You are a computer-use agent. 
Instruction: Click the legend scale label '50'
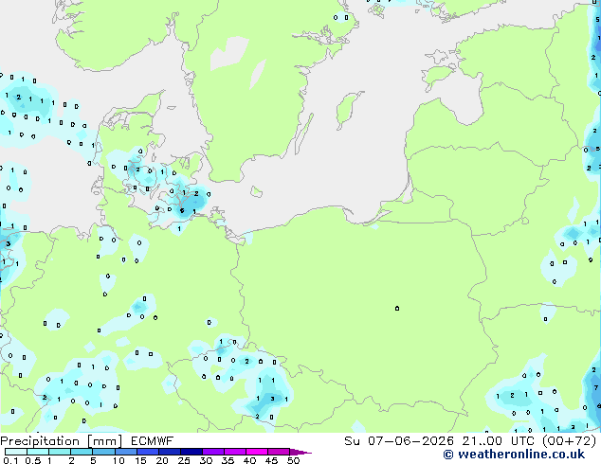[x=293, y=460]
